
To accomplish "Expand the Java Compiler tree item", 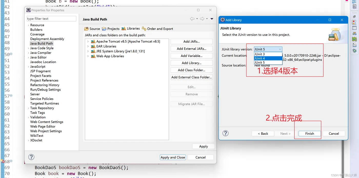I will pos(28,53).
